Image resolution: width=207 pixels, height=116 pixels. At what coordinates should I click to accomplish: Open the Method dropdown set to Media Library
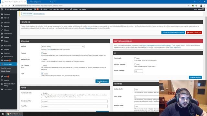63,47
